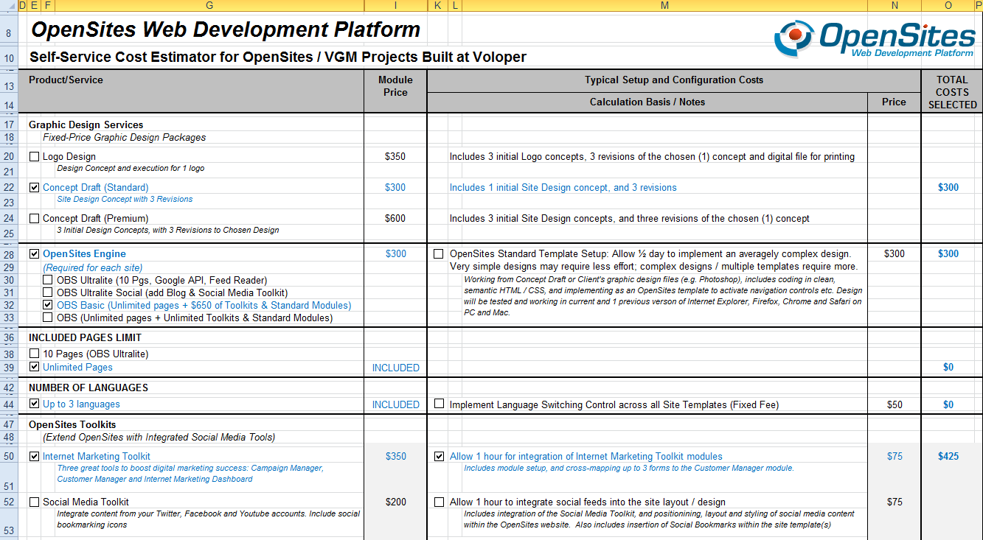Enable 10 Pages (OBS Ultralite) checkbox
Image resolution: width=983 pixels, height=540 pixels.
click(x=34, y=354)
